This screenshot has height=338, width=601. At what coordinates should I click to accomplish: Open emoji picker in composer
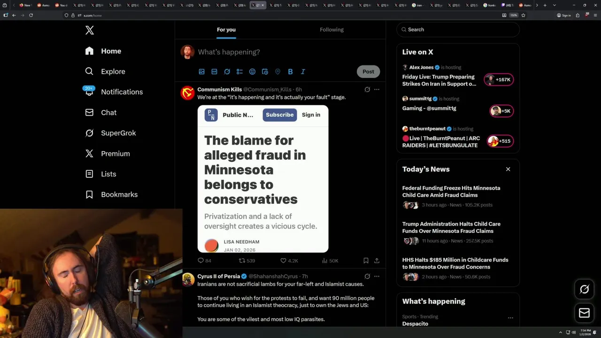coord(252,72)
